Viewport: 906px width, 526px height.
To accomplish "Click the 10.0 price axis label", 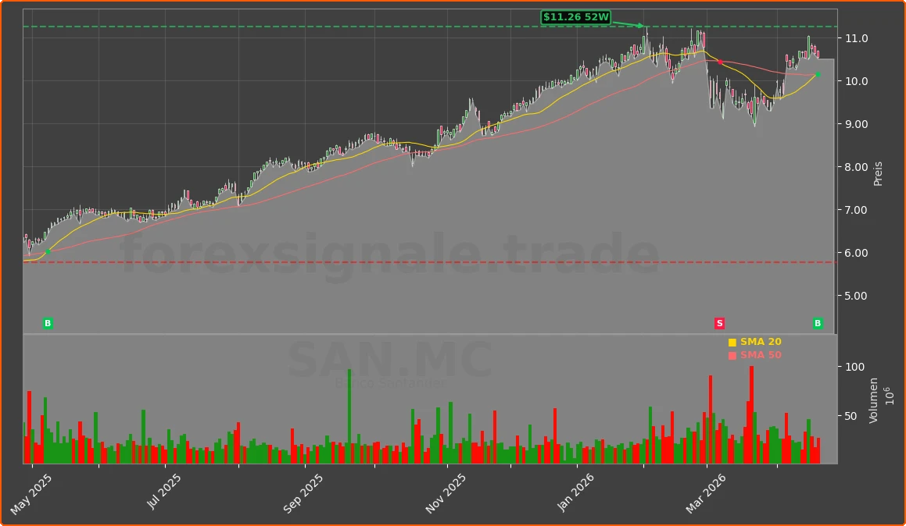I will pos(856,81).
